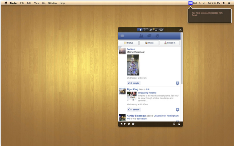This screenshot has height=146, width=234.
Task: Click the left triangle icon in menu bar
Action: (204, 3)
